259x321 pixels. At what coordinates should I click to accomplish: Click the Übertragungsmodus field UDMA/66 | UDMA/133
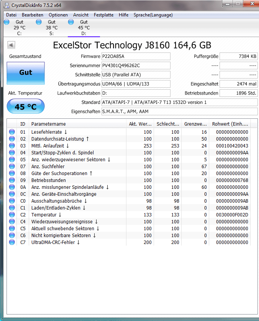pos(136,84)
